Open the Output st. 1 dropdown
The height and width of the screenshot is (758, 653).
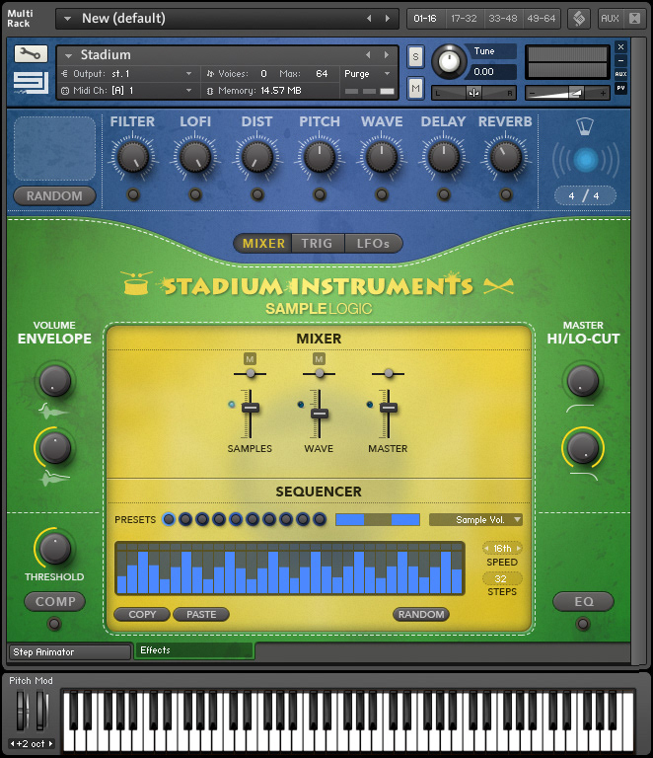click(x=188, y=74)
